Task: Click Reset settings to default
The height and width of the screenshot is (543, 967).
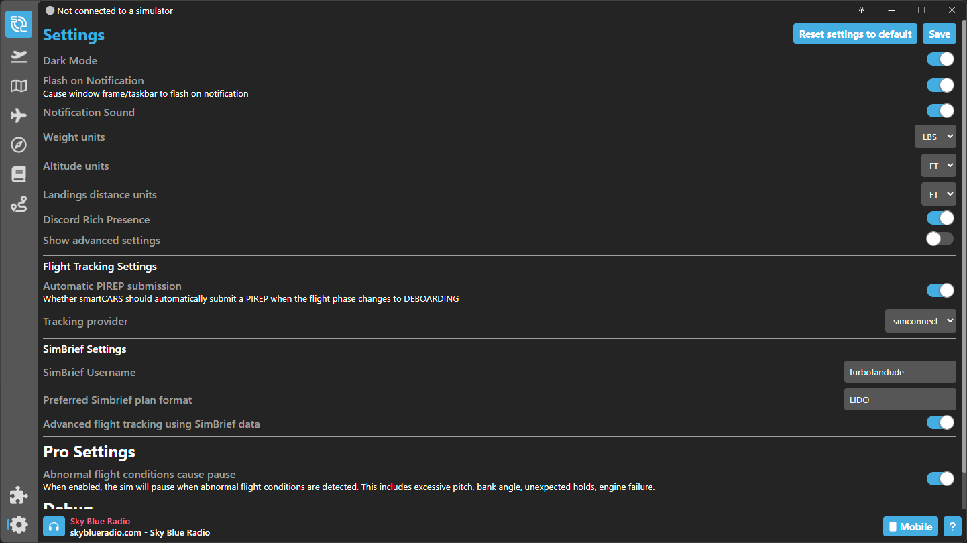Action: click(x=855, y=34)
